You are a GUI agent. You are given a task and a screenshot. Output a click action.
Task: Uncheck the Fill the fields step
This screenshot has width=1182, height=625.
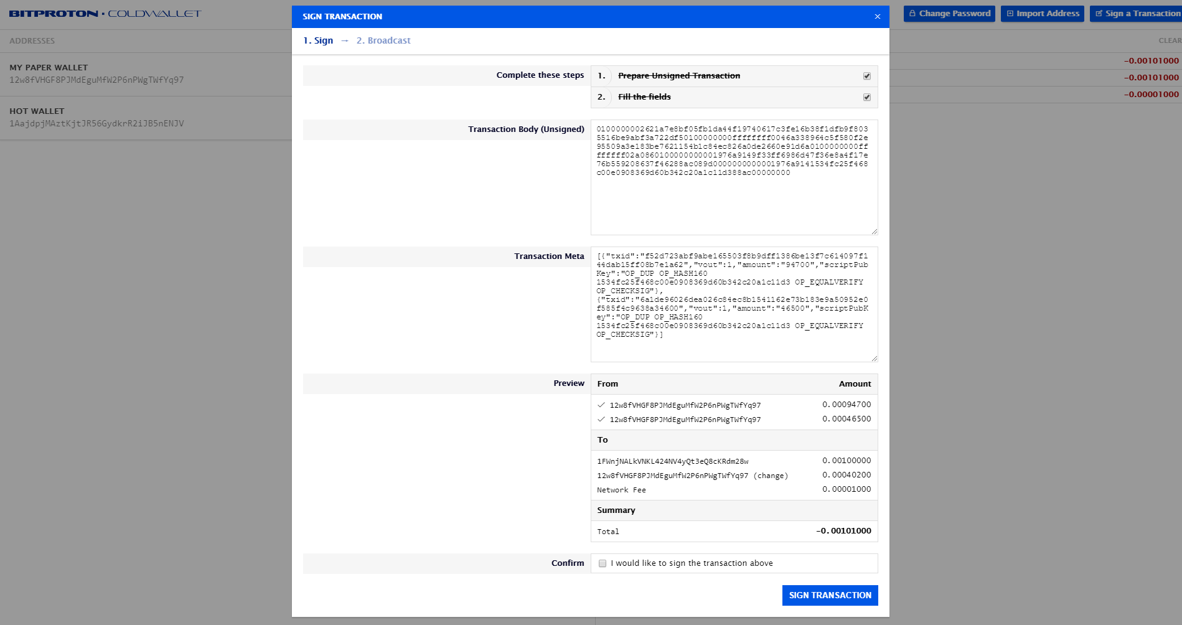[866, 96]
